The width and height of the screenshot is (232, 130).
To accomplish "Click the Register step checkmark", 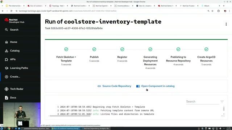I will click(x=122, y=49).
